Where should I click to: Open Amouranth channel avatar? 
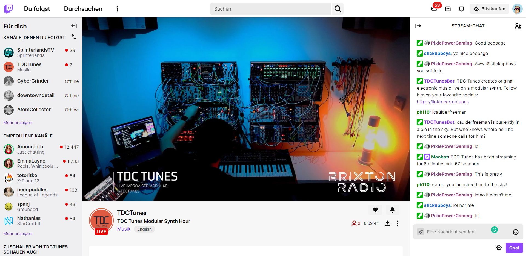click(x=8, y=149)
